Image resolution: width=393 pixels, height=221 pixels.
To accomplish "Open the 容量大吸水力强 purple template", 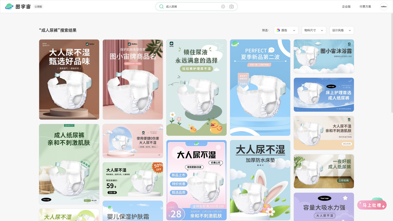I will [324, 207].
